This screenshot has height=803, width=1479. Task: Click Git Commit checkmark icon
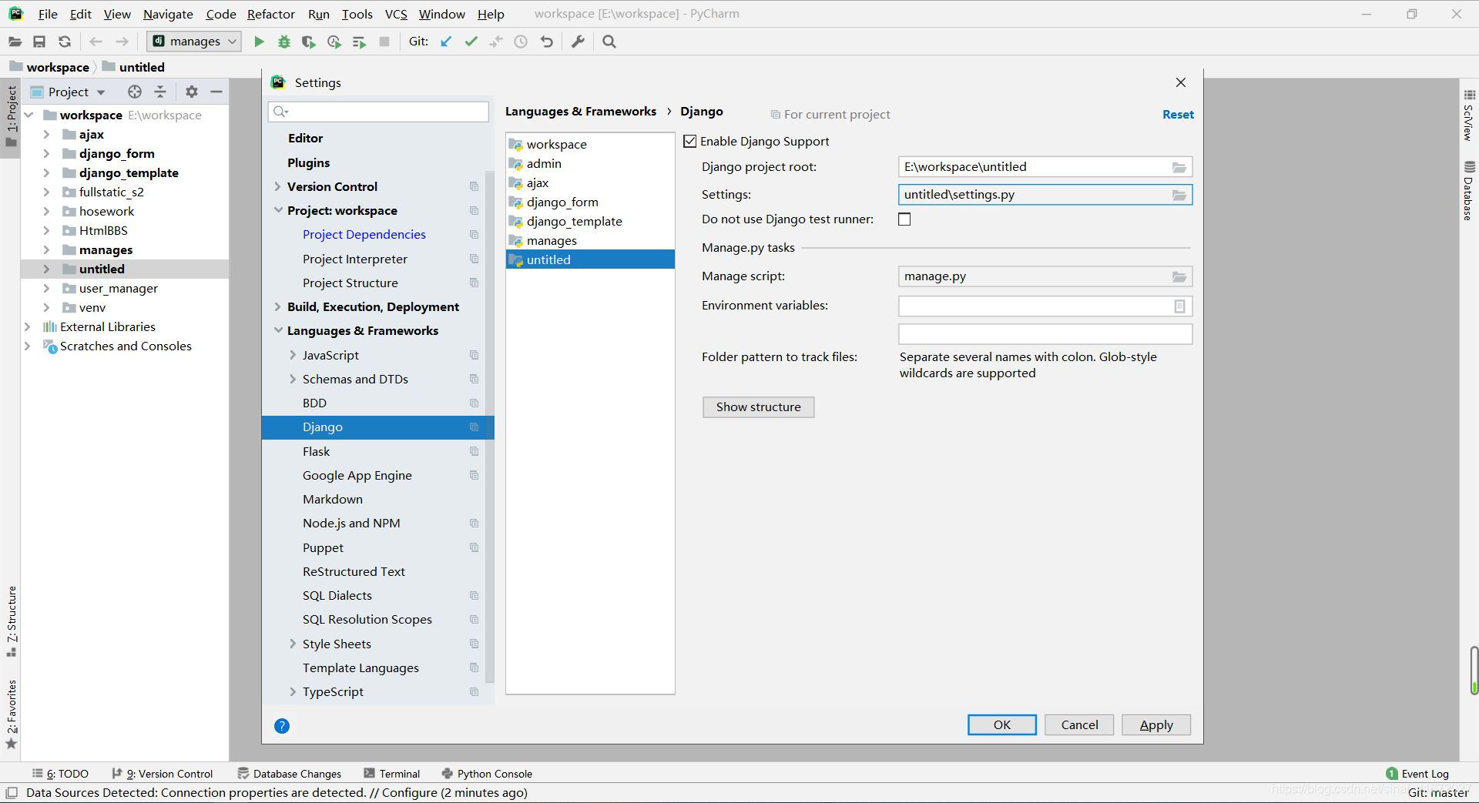[471, 42]
